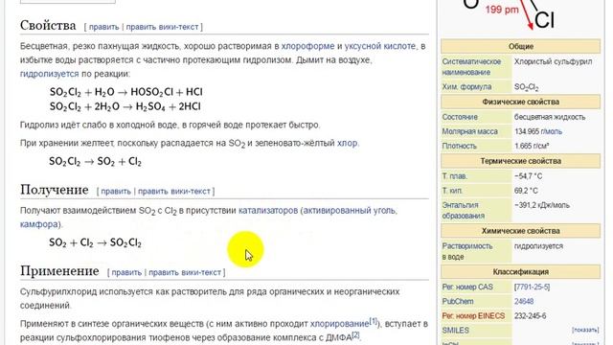Click 'править' link next to Применение heading
The height and width of the screenshot is (345, 613).
tap(126, 272)
